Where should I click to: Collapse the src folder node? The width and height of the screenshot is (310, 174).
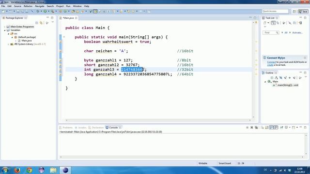[9, 34]
